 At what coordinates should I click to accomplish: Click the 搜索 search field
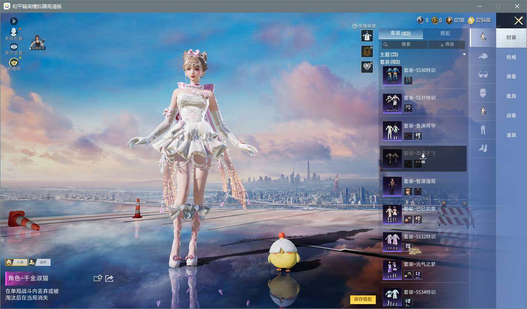click(405, 44)
